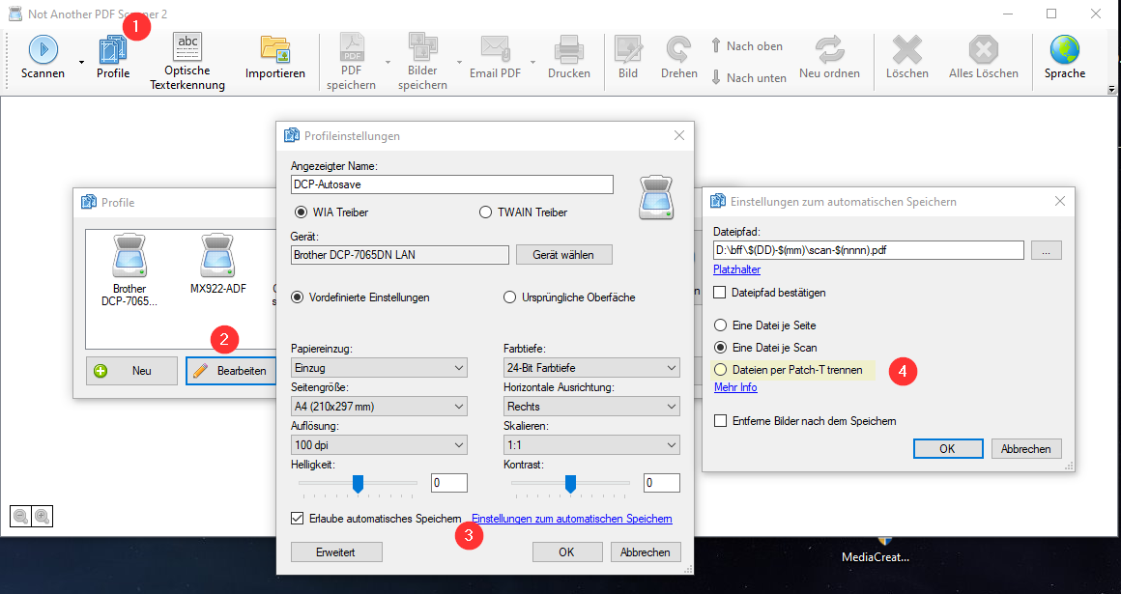Open the Horizontale Ausrichtung dropdown

(x=592, y=406)
